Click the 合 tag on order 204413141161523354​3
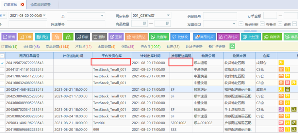The image size is (298, 137). [x=281, y=69]
